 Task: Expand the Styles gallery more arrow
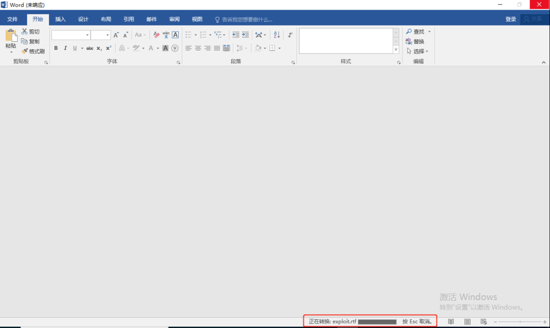(396, 49)
